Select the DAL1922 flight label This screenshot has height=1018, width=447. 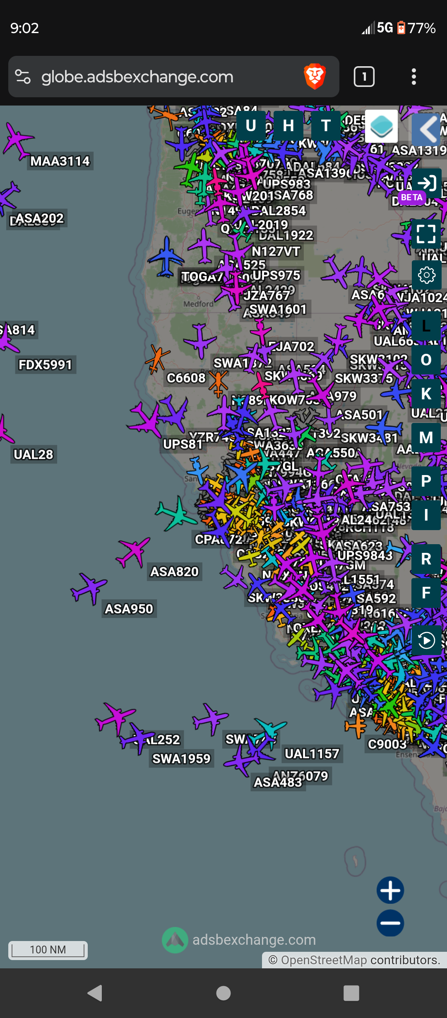click(x=286, y=235)
